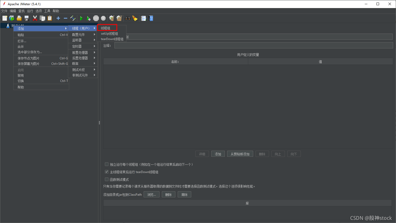The image size is (396, 223).
Task: Click Start no pauses icon
Action: 89,18
